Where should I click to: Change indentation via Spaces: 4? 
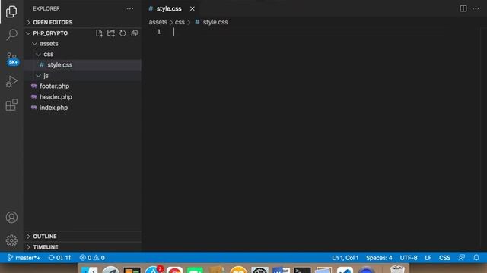coord(379,258)
